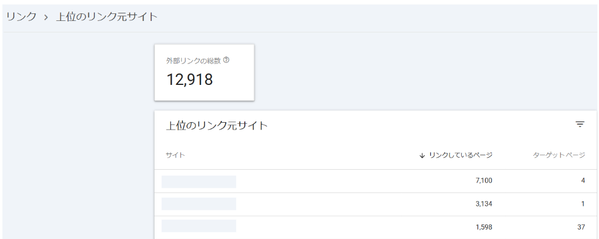Click target pages count 4
599x239 pixels.
pos(583,181)
